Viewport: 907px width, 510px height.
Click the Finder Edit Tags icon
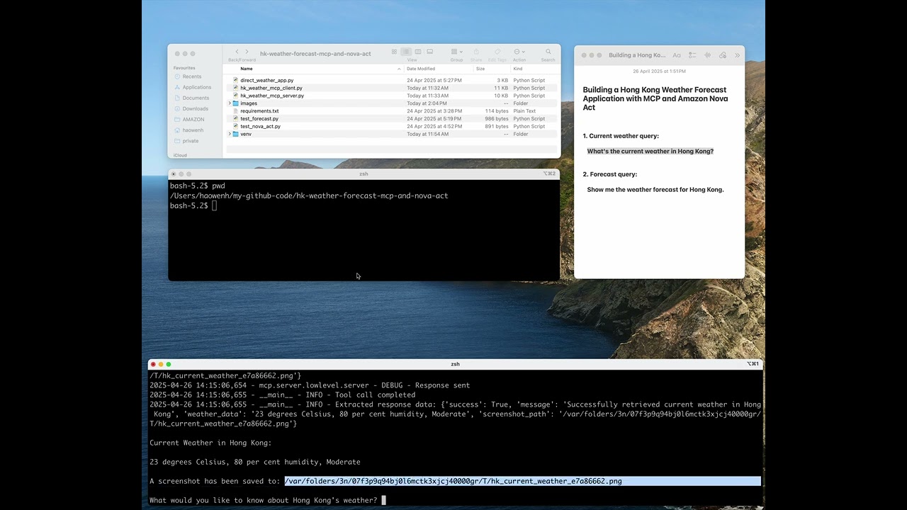497,52
